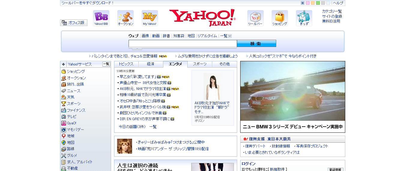Open 天気 in the services sidebar
Image resolution: width=405 pixels, height=171 pixels.
(x=71, y=97)
